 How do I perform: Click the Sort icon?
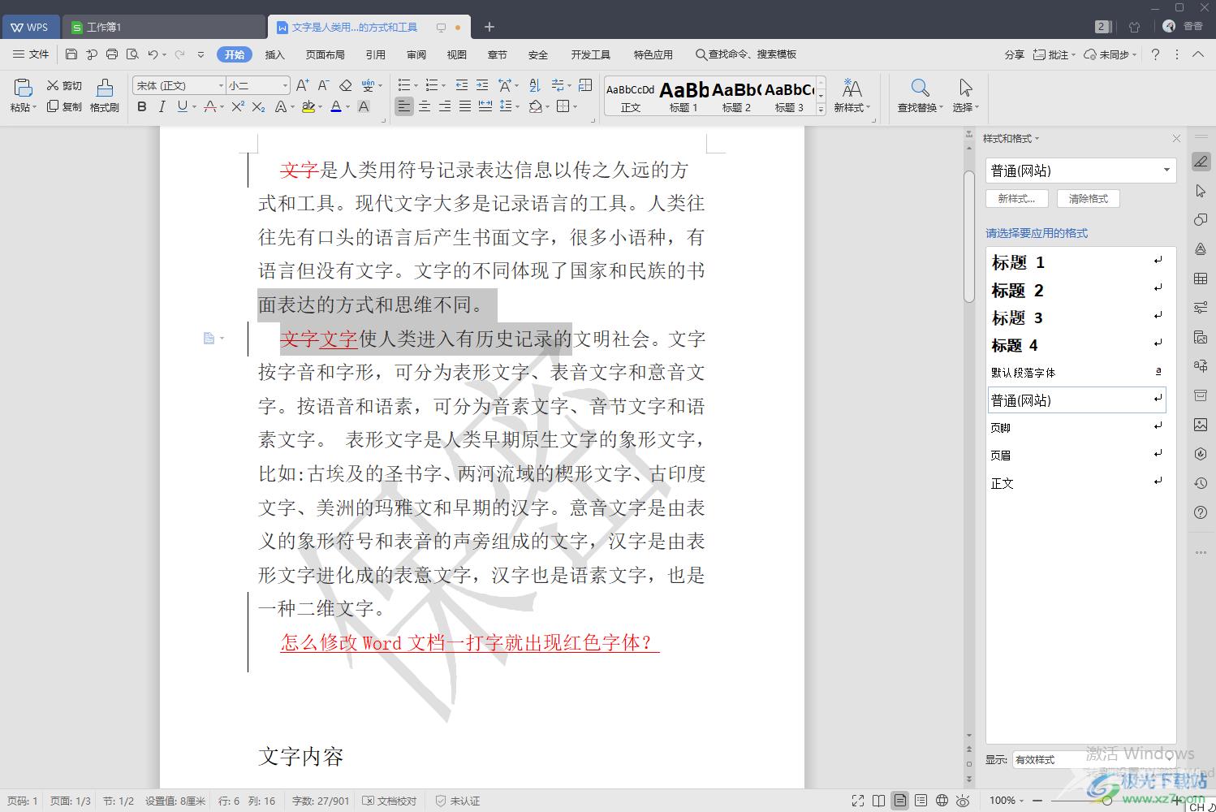[535, 85]
